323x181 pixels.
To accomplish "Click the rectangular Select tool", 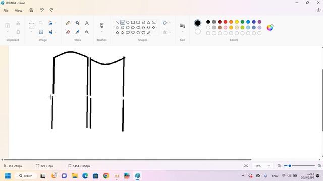I will point(31,25).
